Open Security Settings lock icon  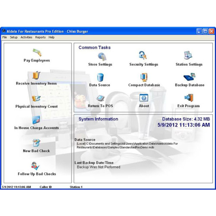(x=143, y=55)
